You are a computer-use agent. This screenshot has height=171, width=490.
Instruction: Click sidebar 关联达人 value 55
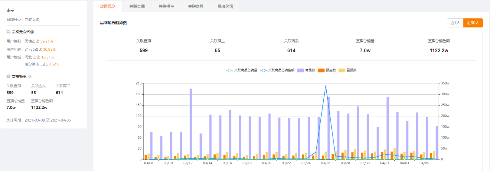click(x=34, y=93)
